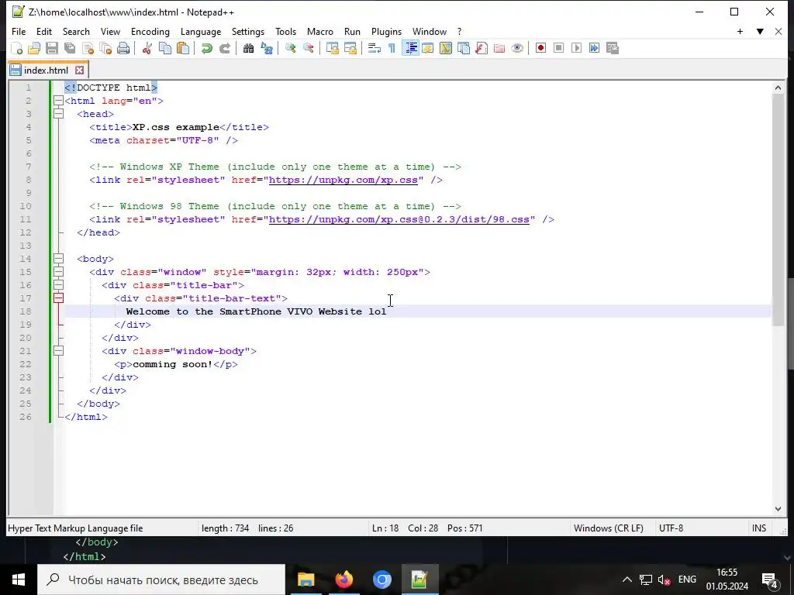This screenshot has height=595, width=794.
Task: Click the Copy toolbar icon
Action: pos(165,48)
